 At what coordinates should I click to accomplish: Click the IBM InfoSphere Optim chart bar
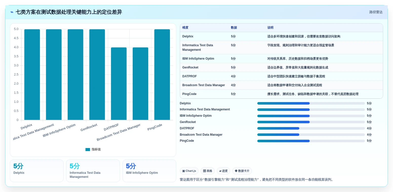tap(75, 75)
